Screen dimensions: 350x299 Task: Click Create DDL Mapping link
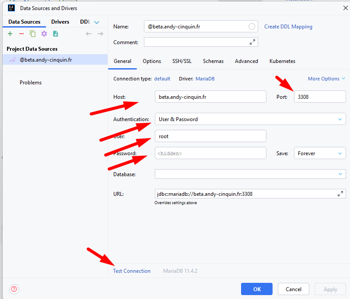pos(288,27)
